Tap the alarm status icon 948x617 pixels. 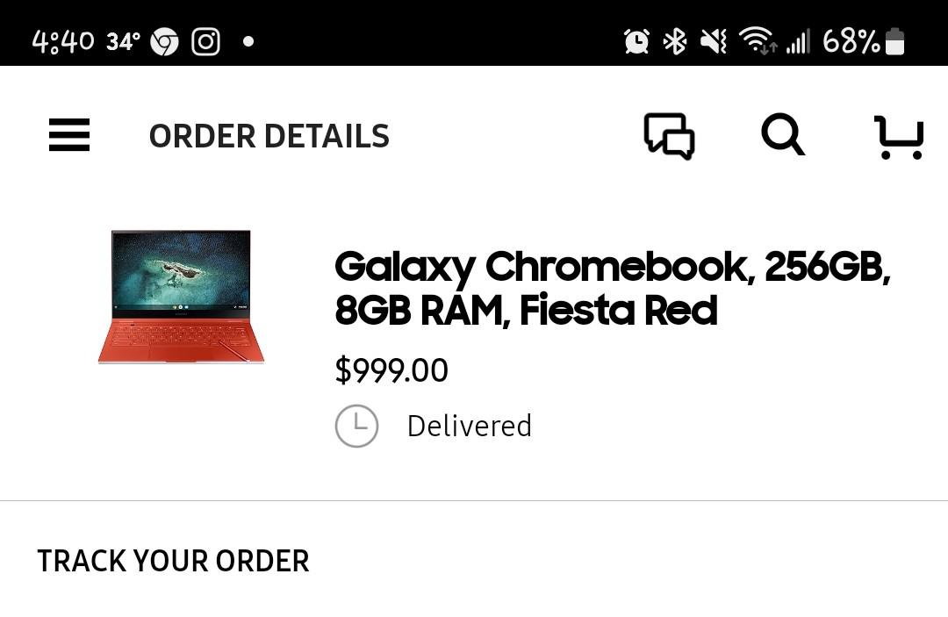point(636,41)
